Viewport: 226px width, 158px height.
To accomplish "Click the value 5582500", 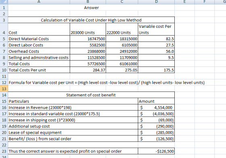I will coord(88,45).
